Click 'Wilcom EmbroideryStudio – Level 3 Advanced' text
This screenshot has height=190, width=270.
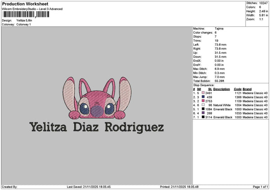[32, 9]
